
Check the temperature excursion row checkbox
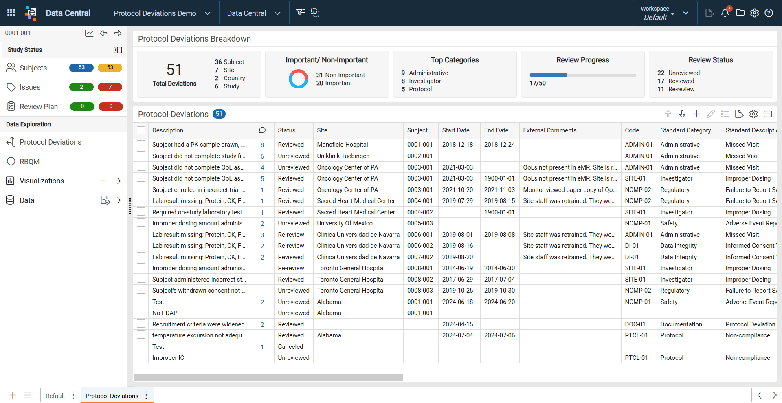pos(141,335)
